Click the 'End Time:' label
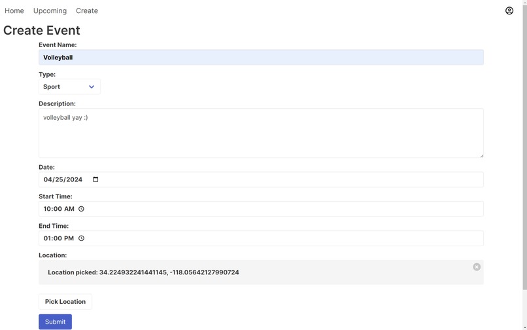 54,226
